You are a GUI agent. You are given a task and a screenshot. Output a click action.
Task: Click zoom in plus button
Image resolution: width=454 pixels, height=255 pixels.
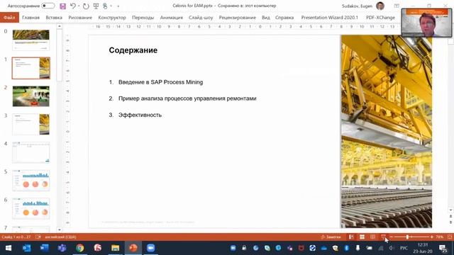(432, 237)
